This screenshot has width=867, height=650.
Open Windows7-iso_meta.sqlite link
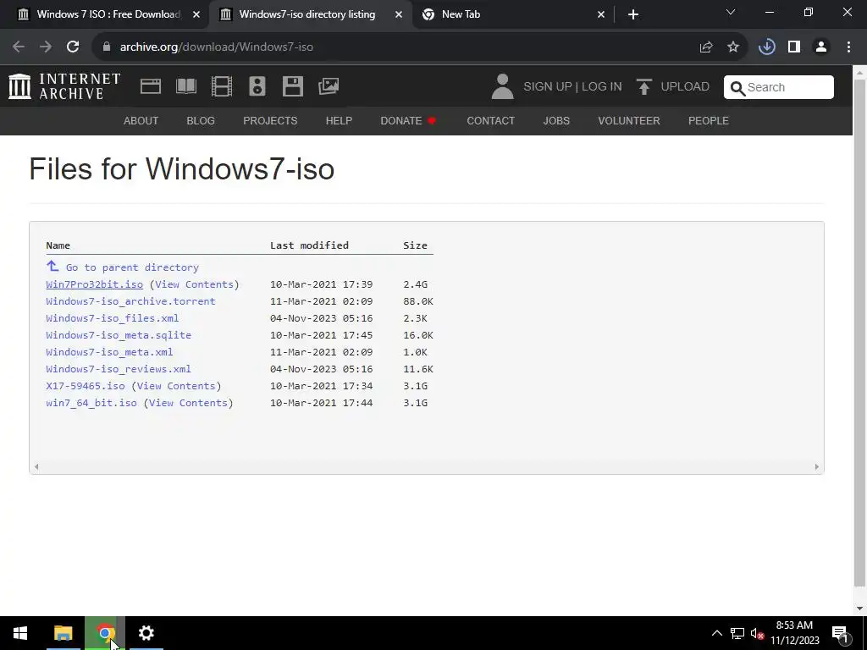pyautogui.click(x=119, y=335)
